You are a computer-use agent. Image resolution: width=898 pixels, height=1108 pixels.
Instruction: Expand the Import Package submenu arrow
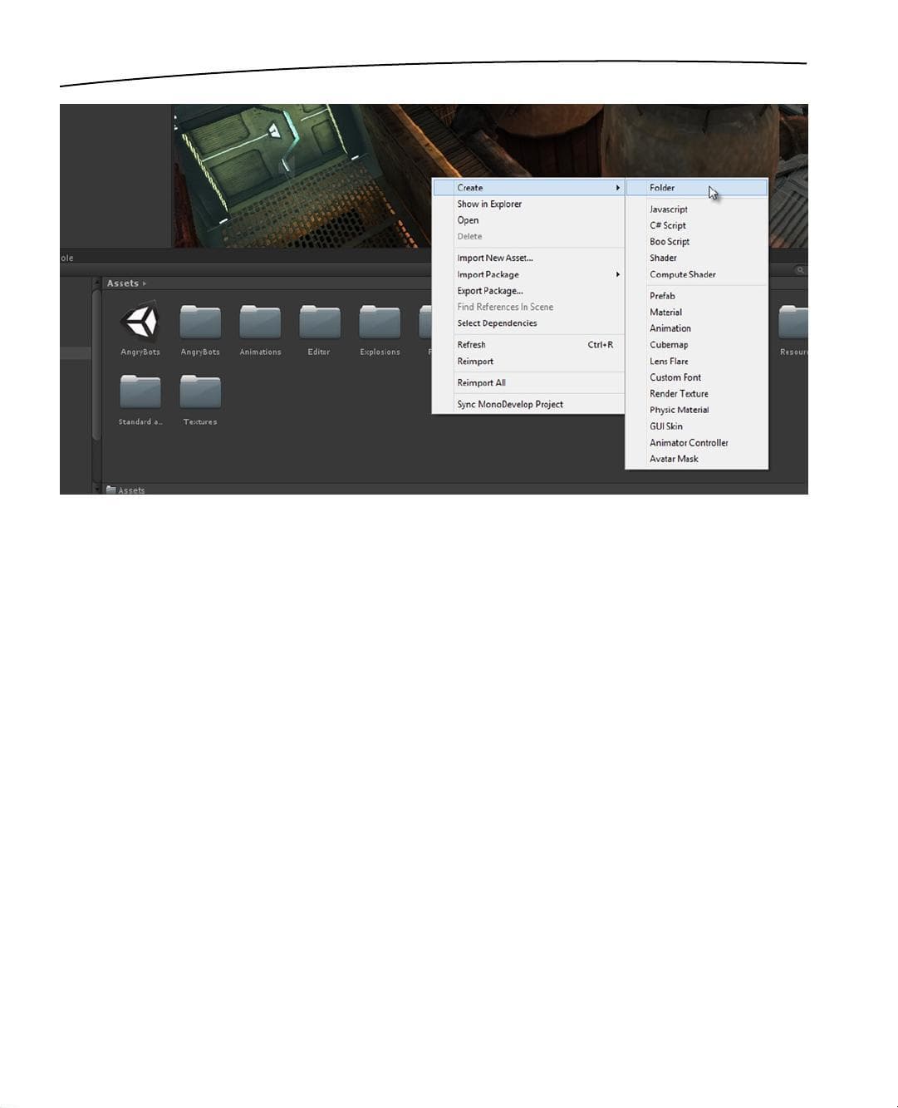(618, 274)
